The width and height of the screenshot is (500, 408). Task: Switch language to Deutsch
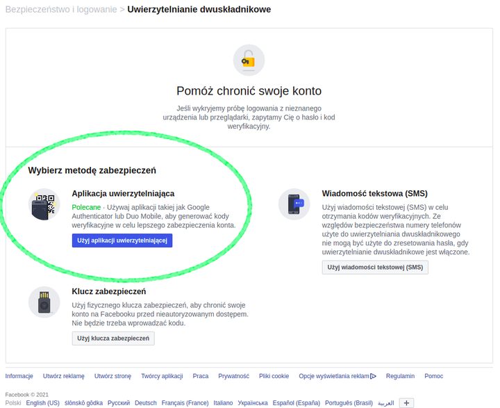(x=146, y=403)
